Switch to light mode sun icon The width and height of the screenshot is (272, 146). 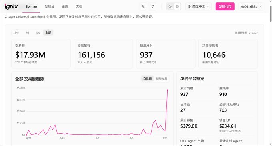point(177,6)
